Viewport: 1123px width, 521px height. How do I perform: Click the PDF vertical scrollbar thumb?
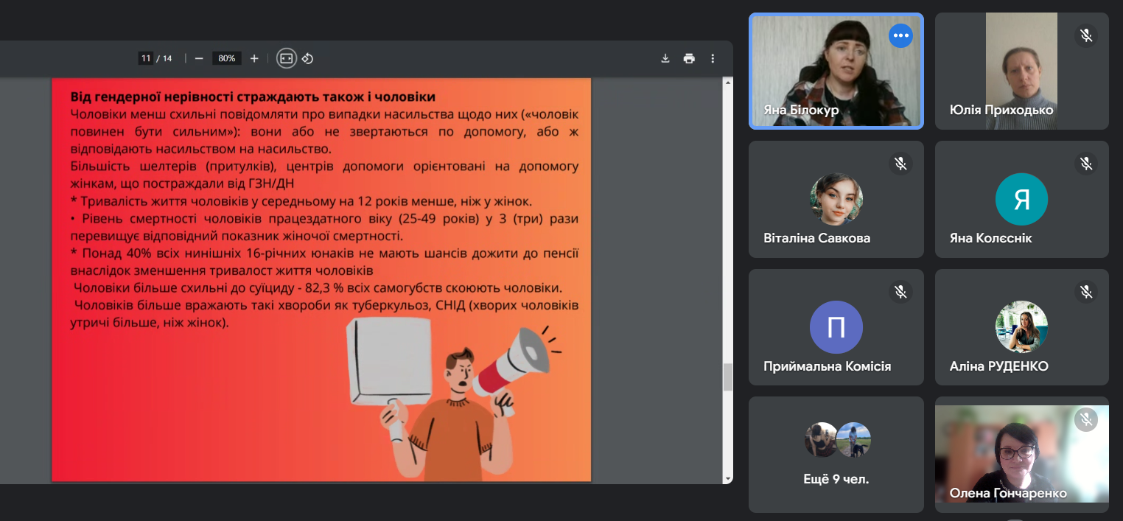[x=728, y=377]
